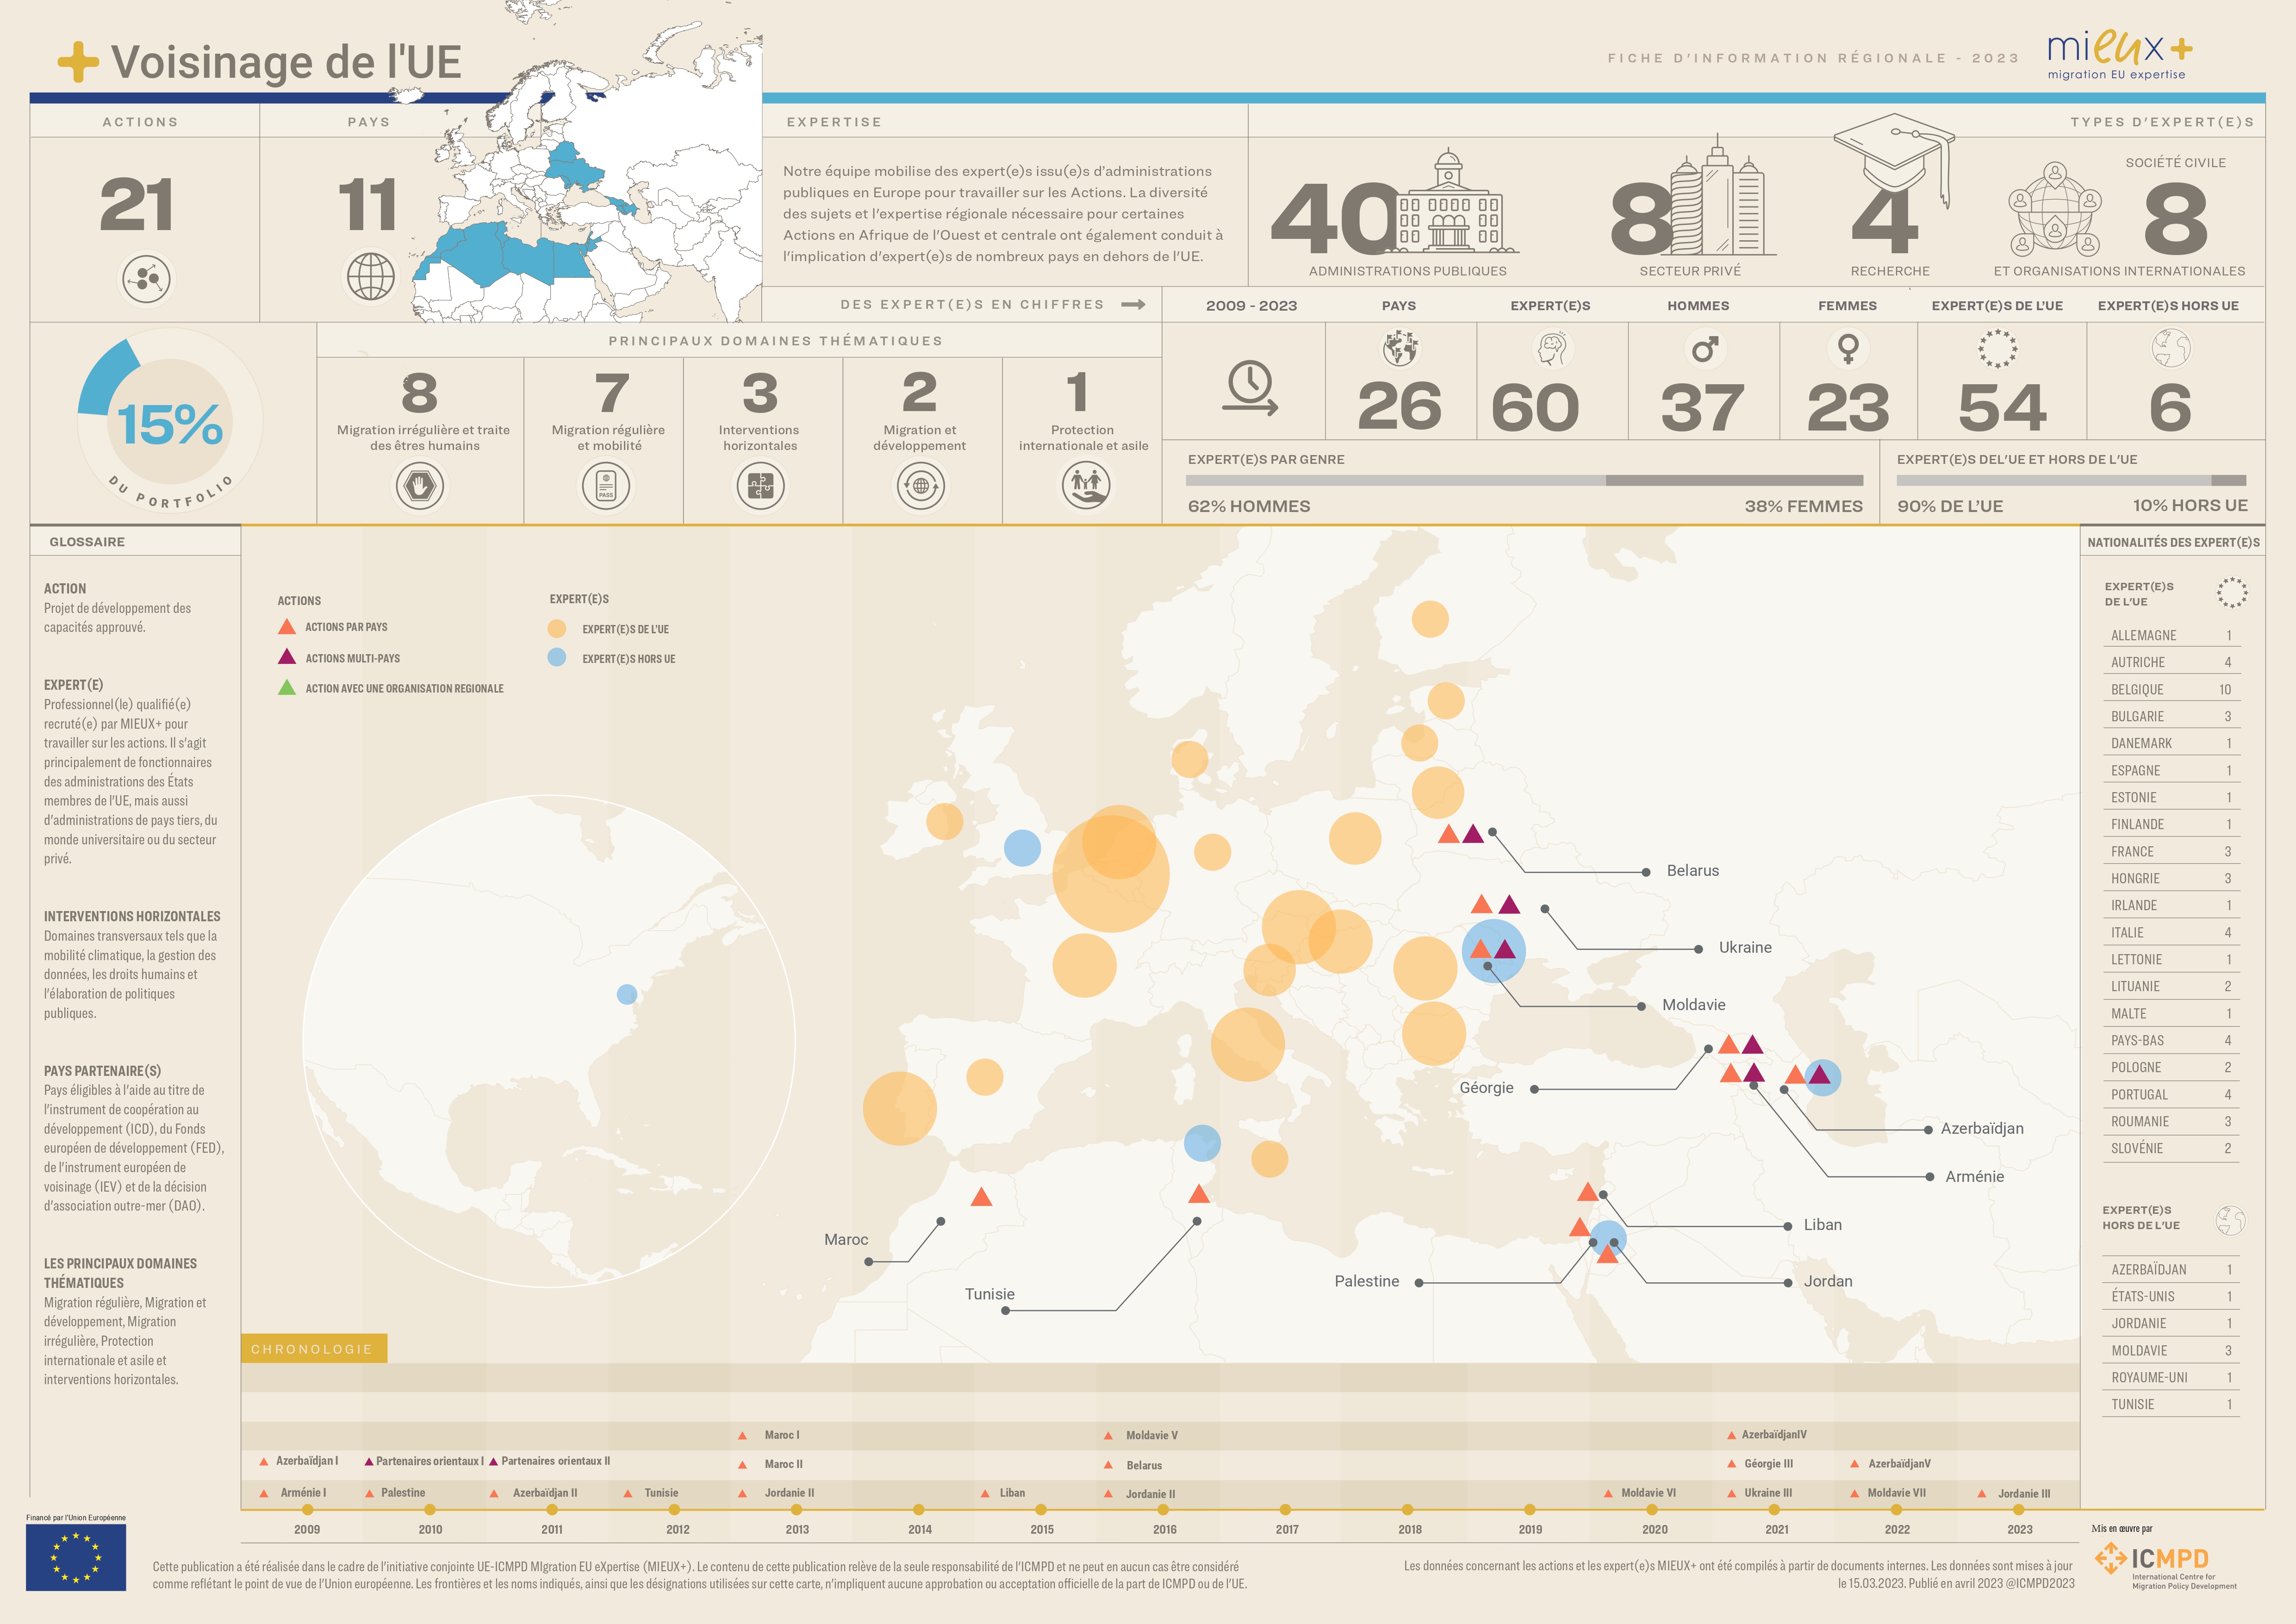Click the orange Actions par pays legend triangle
The height and width of the screenshot is (1624, 2296).
click(x=287, y=627)
